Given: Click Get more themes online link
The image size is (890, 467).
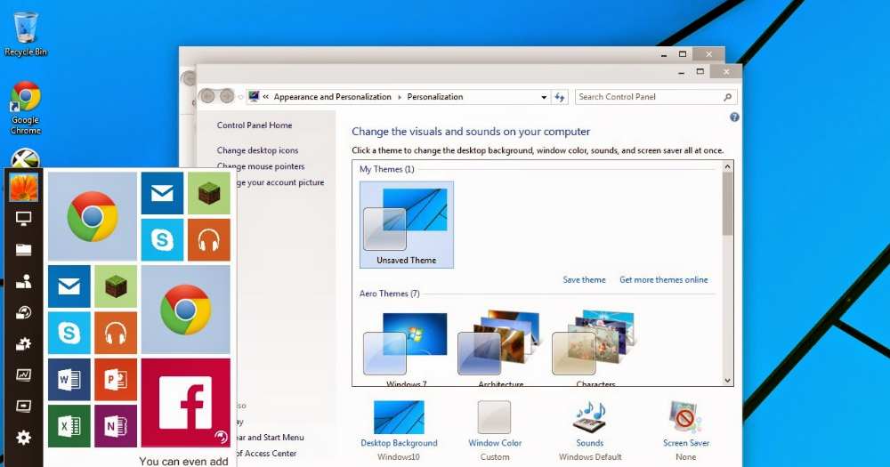Looking at the screenshot, I should (x=664, y=279).
